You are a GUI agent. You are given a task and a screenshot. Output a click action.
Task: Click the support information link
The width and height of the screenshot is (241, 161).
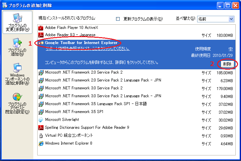(x=87, y=49)
